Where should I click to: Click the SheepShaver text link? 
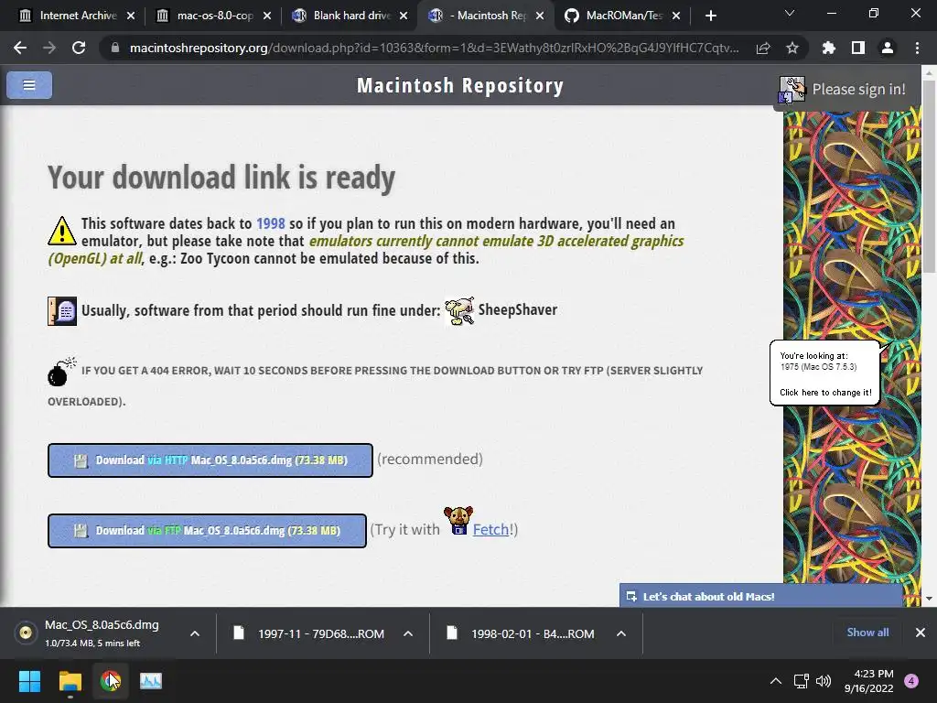pos(518,309)
